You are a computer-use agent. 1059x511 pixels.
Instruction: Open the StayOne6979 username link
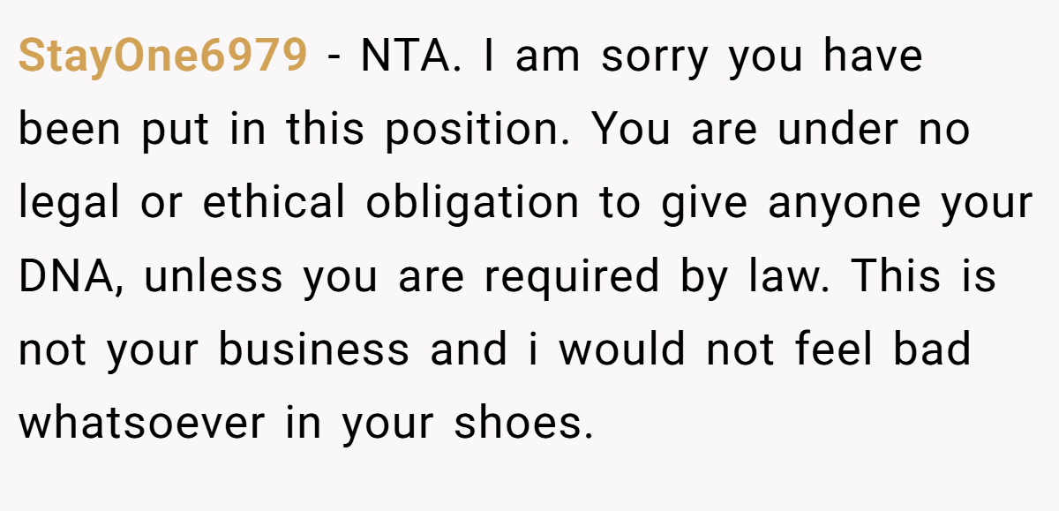coord(163,57)
